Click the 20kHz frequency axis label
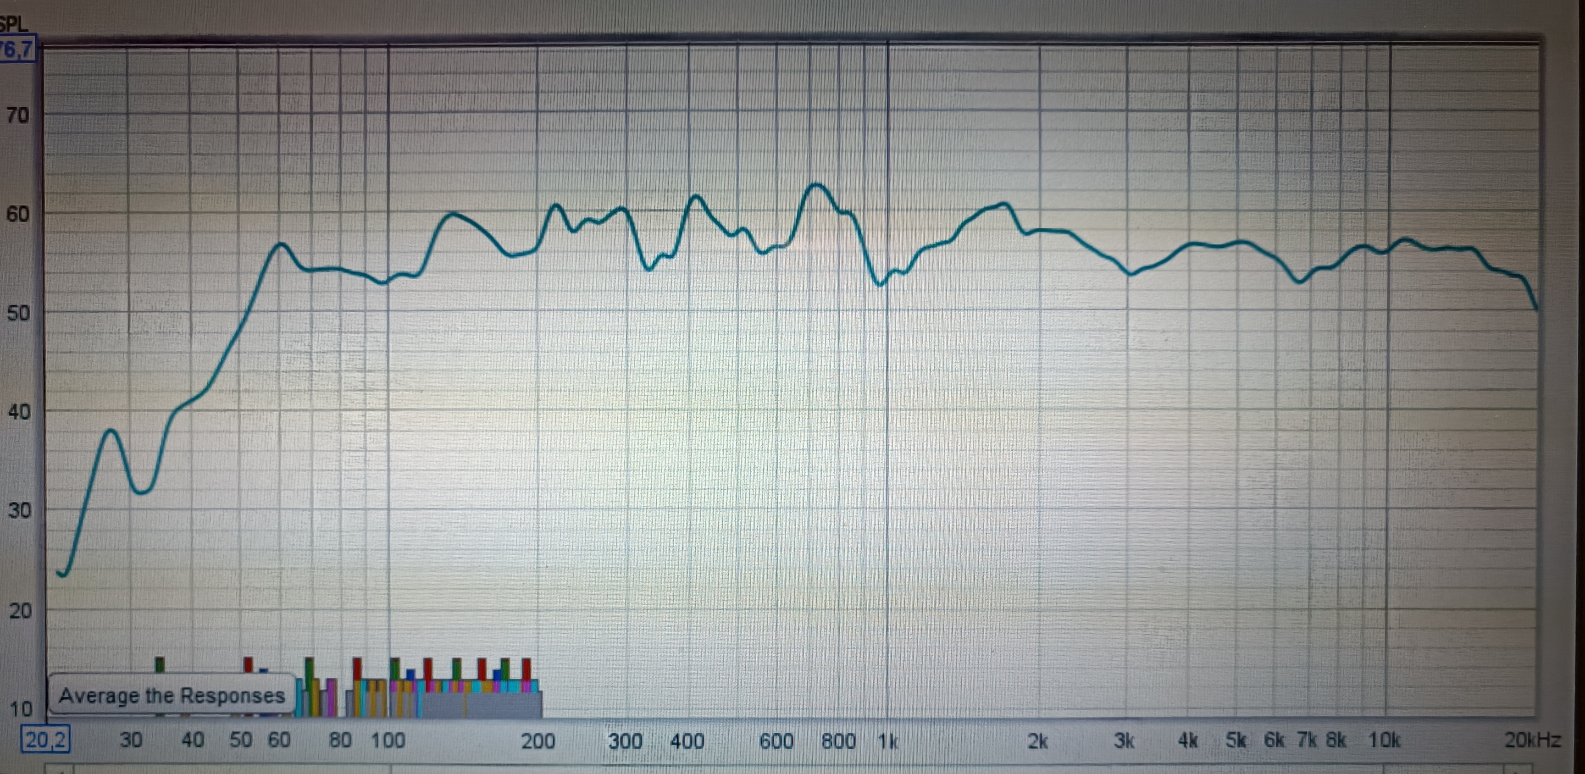1585x774 pixels. (x=1532, y=740)
